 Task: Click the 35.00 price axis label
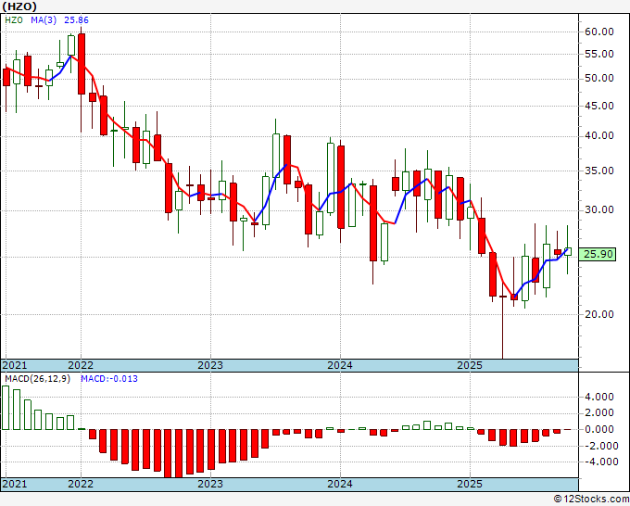(599, 171)
